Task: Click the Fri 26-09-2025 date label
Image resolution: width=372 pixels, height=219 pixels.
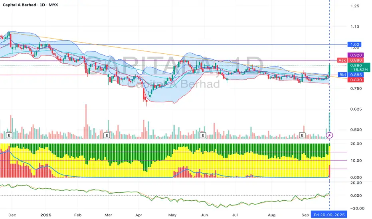Action: pos(329,215)
